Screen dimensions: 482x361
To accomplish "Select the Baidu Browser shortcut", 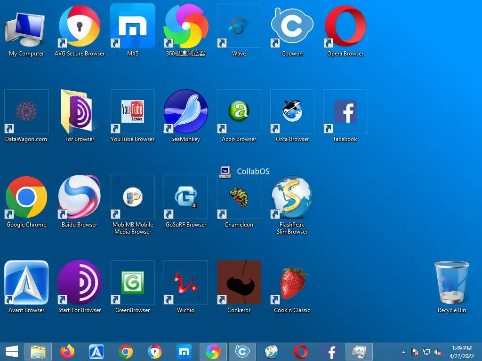I will [x=79, y=202].
